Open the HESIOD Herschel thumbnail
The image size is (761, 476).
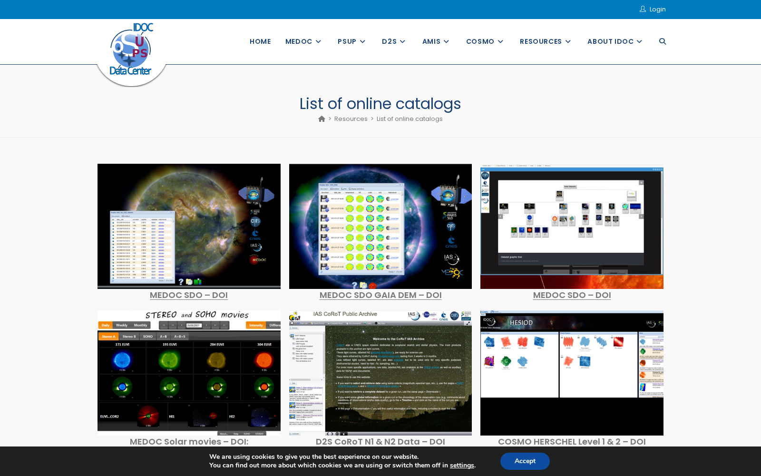(x=572, y=373)
